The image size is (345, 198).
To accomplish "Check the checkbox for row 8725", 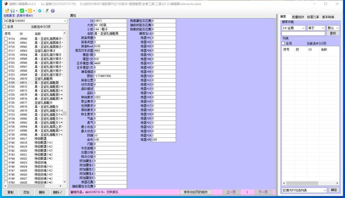I will click(6, 83).
